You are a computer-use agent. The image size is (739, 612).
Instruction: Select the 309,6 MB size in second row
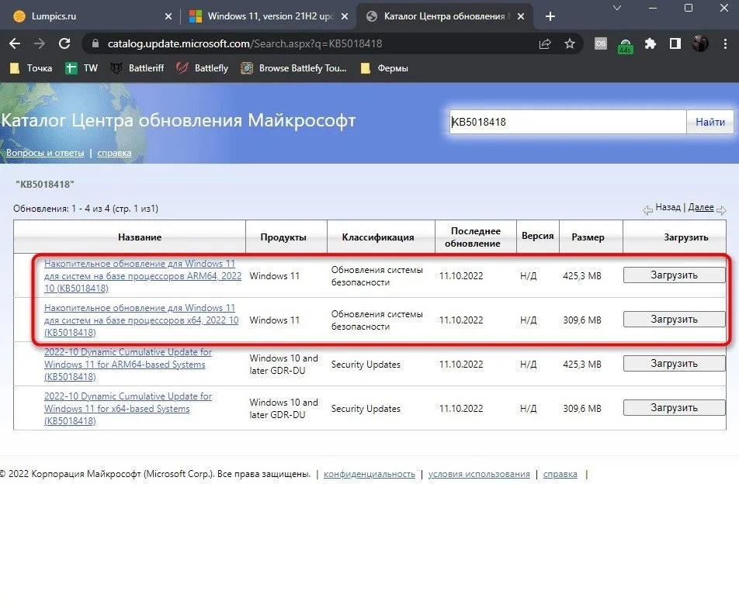click(x=582, y=320)
